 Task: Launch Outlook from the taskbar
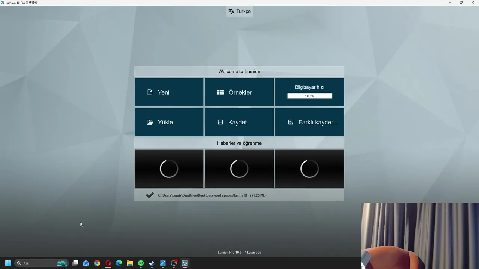click(x=86, y=263)
